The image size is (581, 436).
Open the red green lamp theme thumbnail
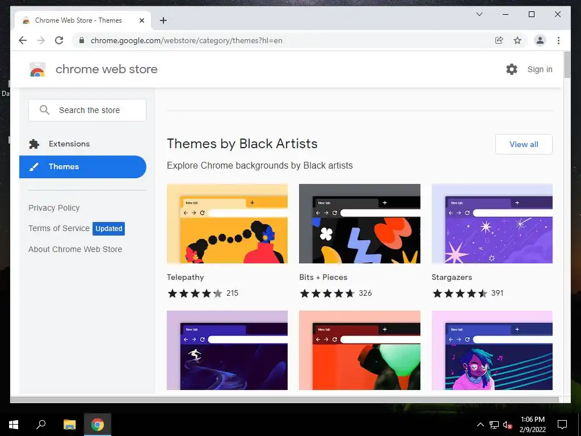(x=360, y=350)
